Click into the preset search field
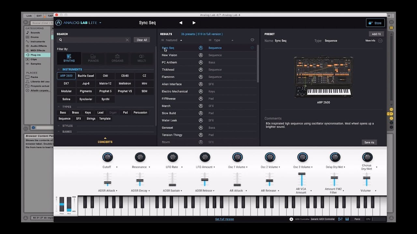This screenshot has height=234, width=417. 94,40
